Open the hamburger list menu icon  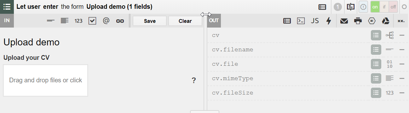(x=7, y=7)
